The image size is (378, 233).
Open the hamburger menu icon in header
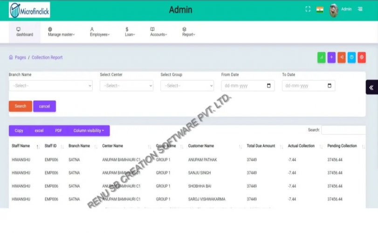(x=360, y=9)
